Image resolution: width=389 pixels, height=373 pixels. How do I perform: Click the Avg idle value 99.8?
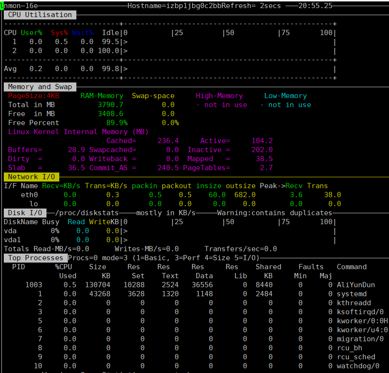coord(111,69)
